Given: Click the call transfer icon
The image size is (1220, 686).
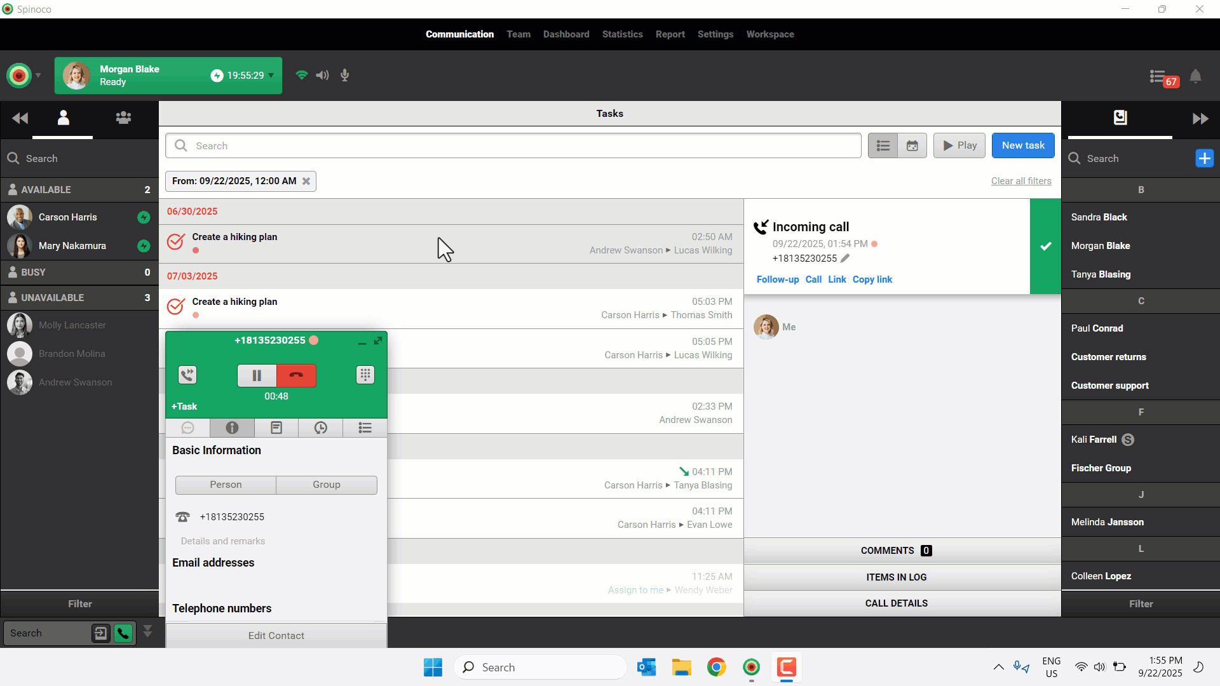Looking at the screenshot, I should [187, 375].
